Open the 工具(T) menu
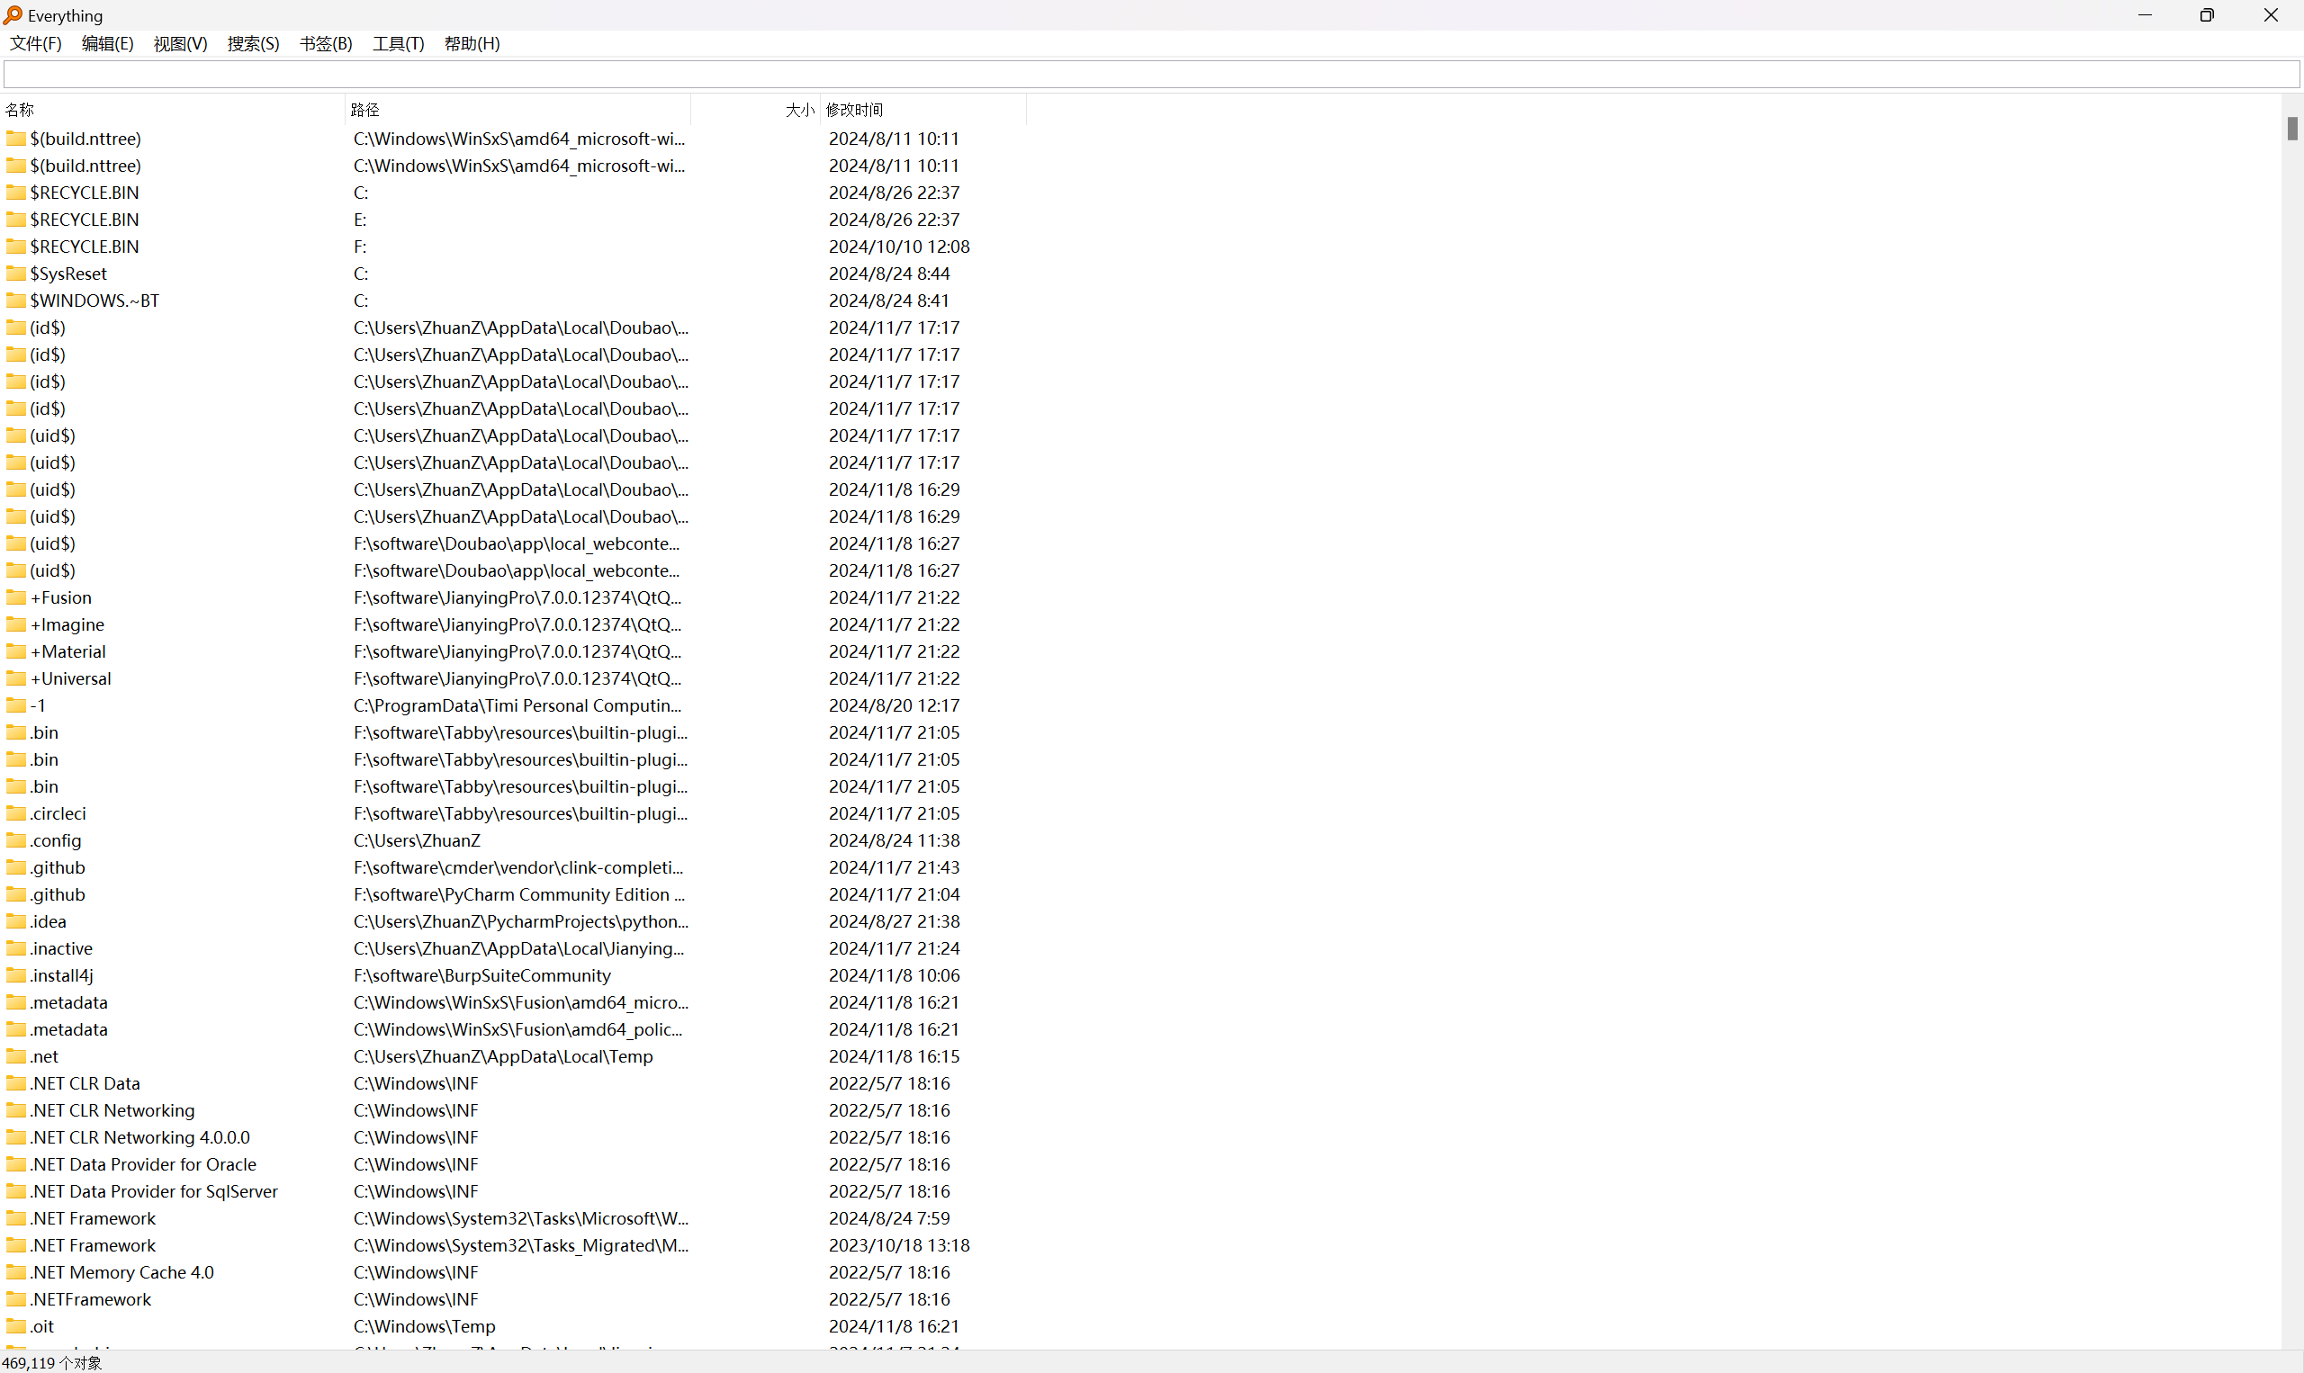 398,43
